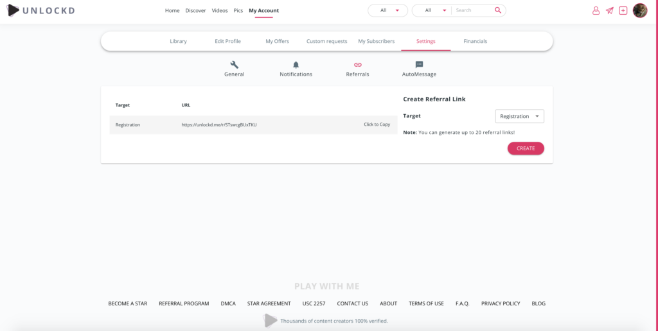
Task: Click the Unlockd logo
Action: click(40, 10)
